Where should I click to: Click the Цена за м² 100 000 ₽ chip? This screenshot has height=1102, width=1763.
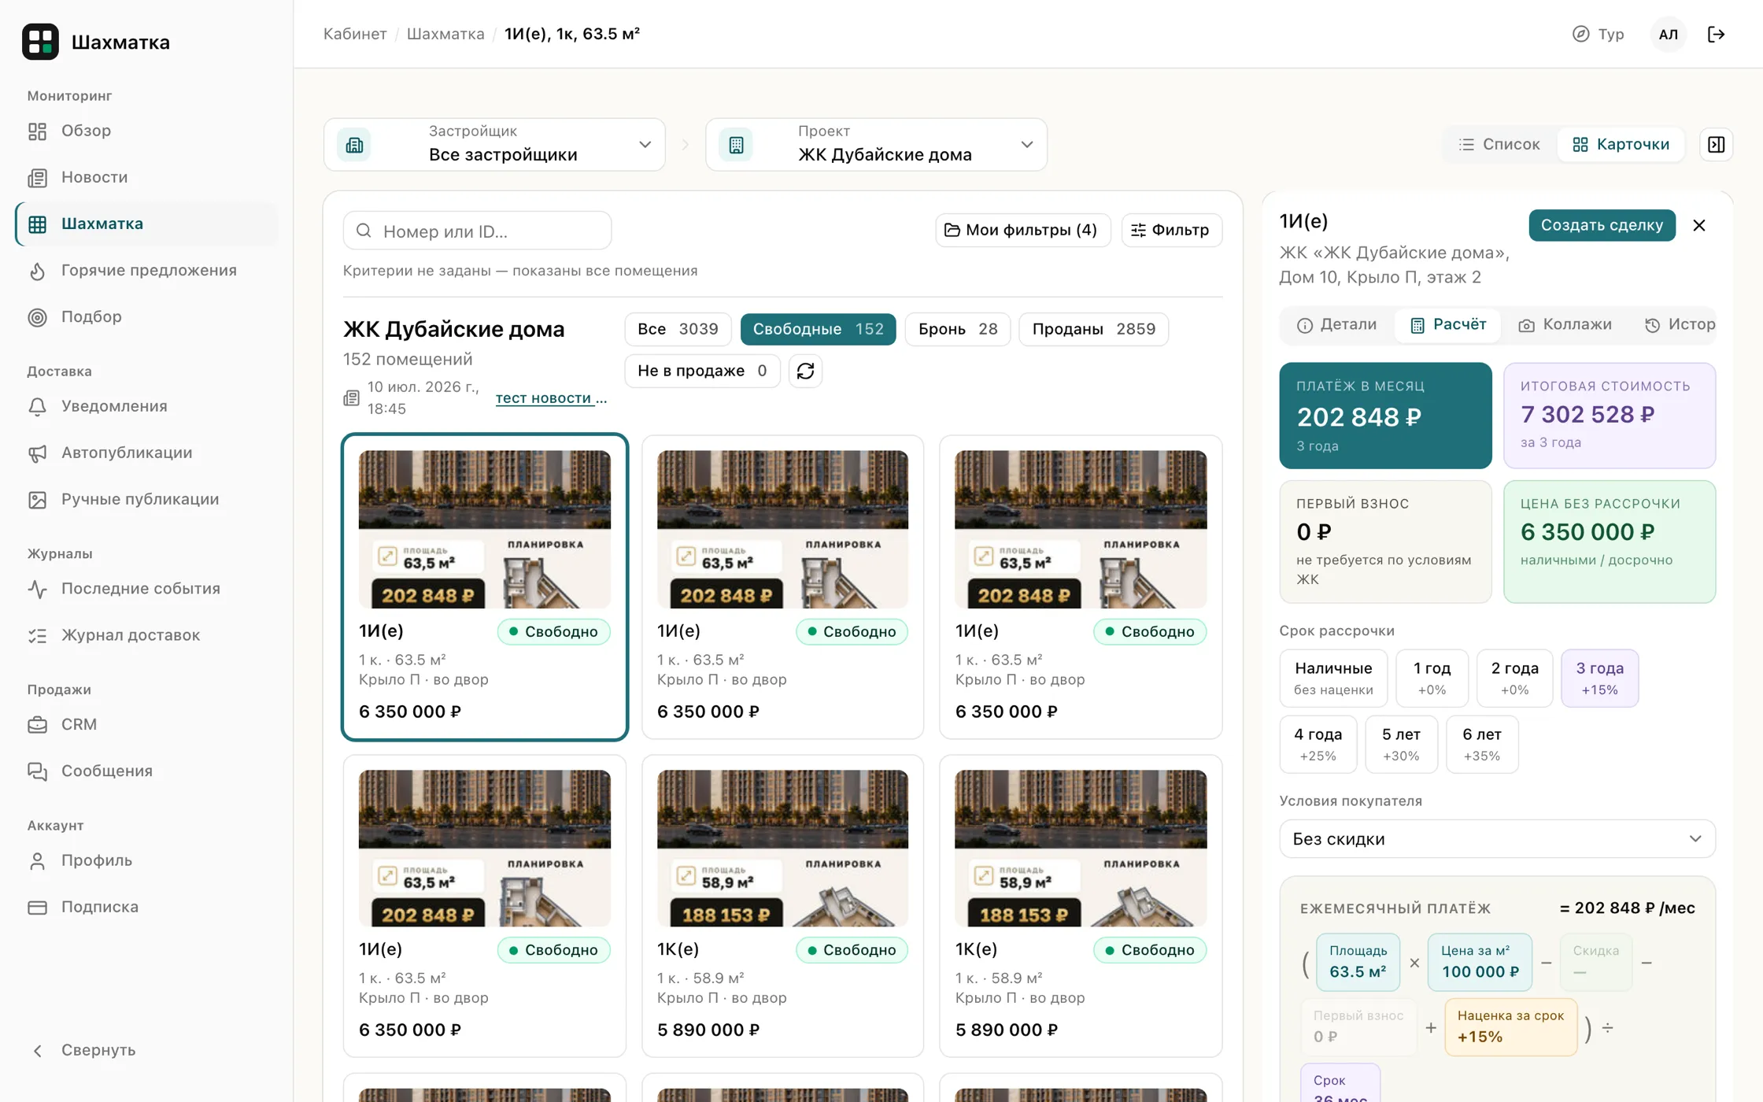pos(1480,962)
